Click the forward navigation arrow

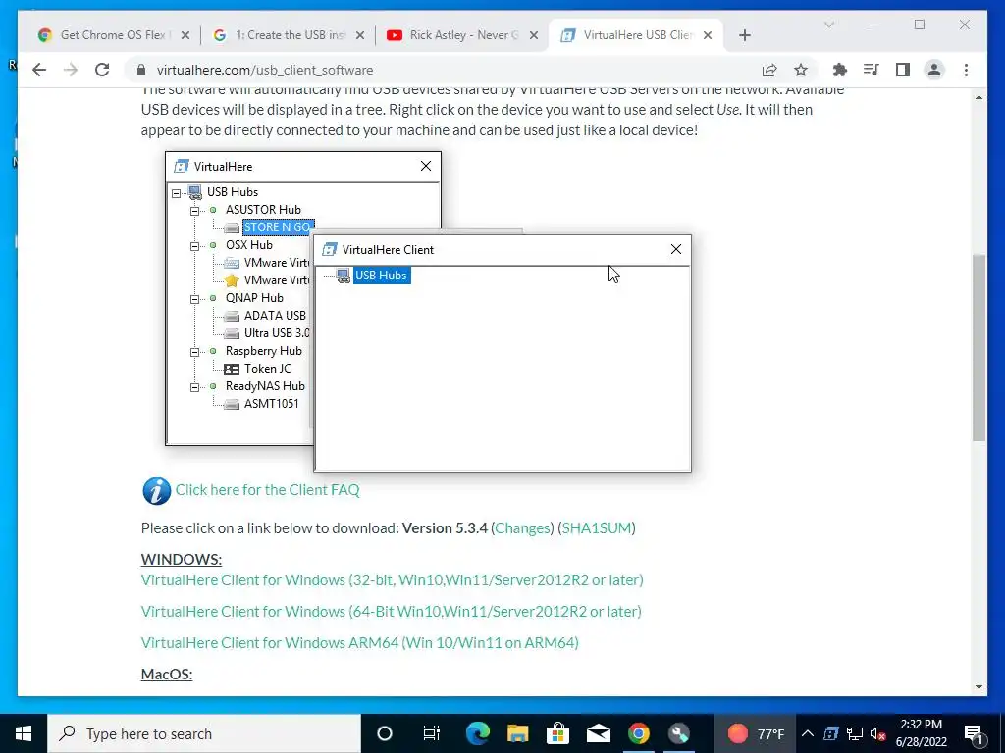(71, 70)
